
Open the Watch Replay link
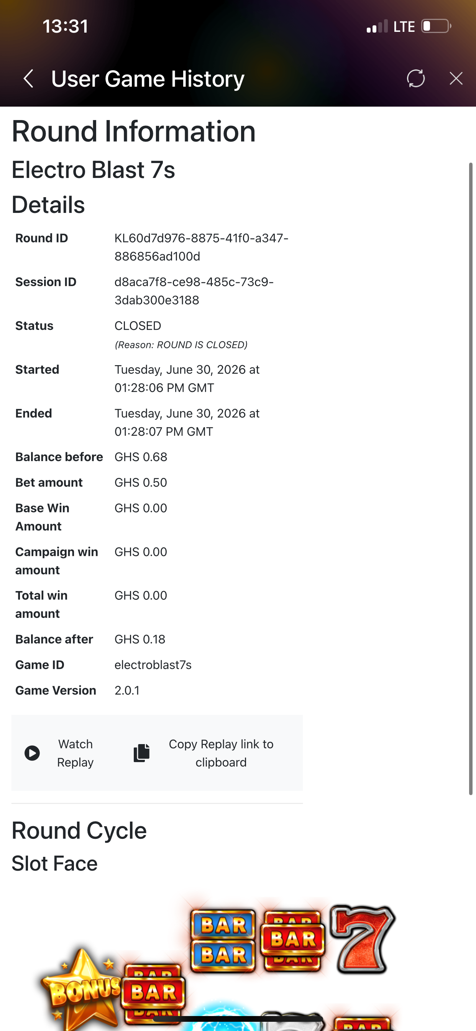(x=75, y=753)
